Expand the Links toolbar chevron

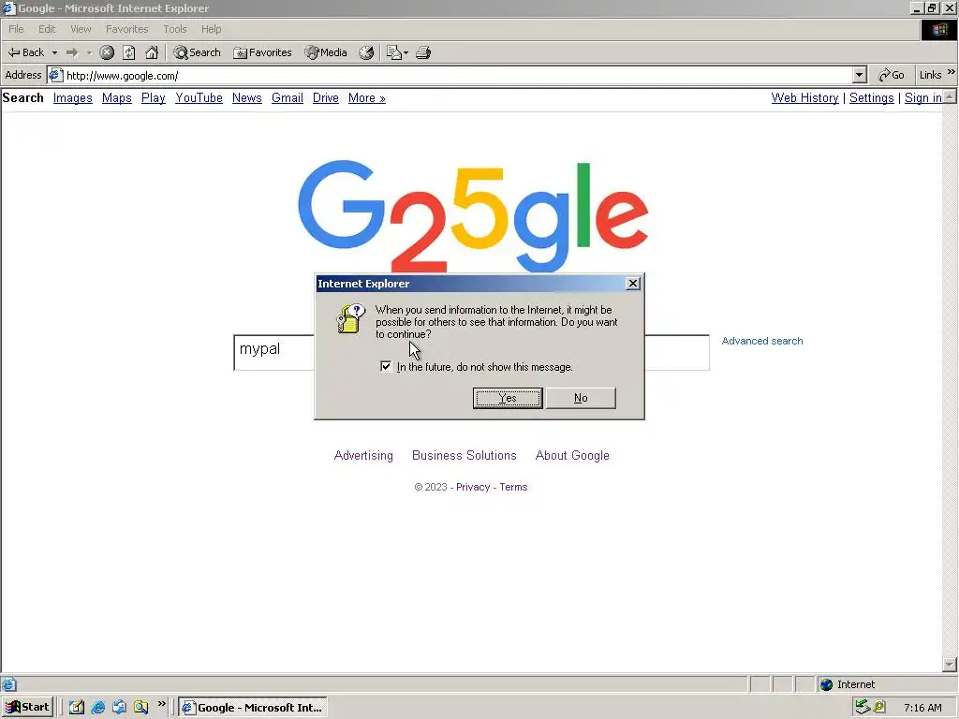(x=952, y=72)
